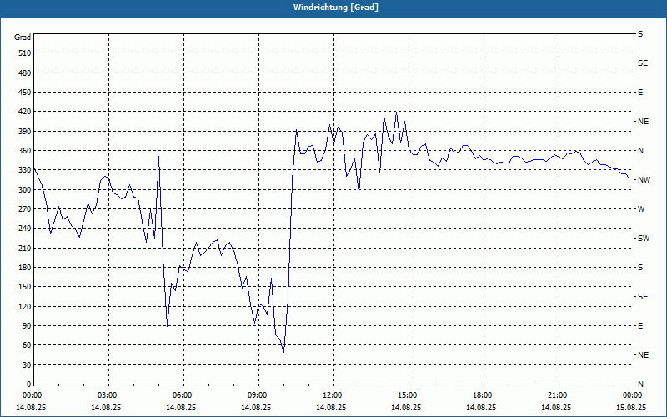The image size is (667, 417).
Task: Click the 18:00 time axis label
Action: coord(483,394)
